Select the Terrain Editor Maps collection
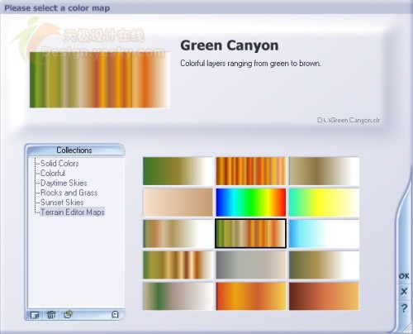Screen dimensions: 413x334 (73, 212)
